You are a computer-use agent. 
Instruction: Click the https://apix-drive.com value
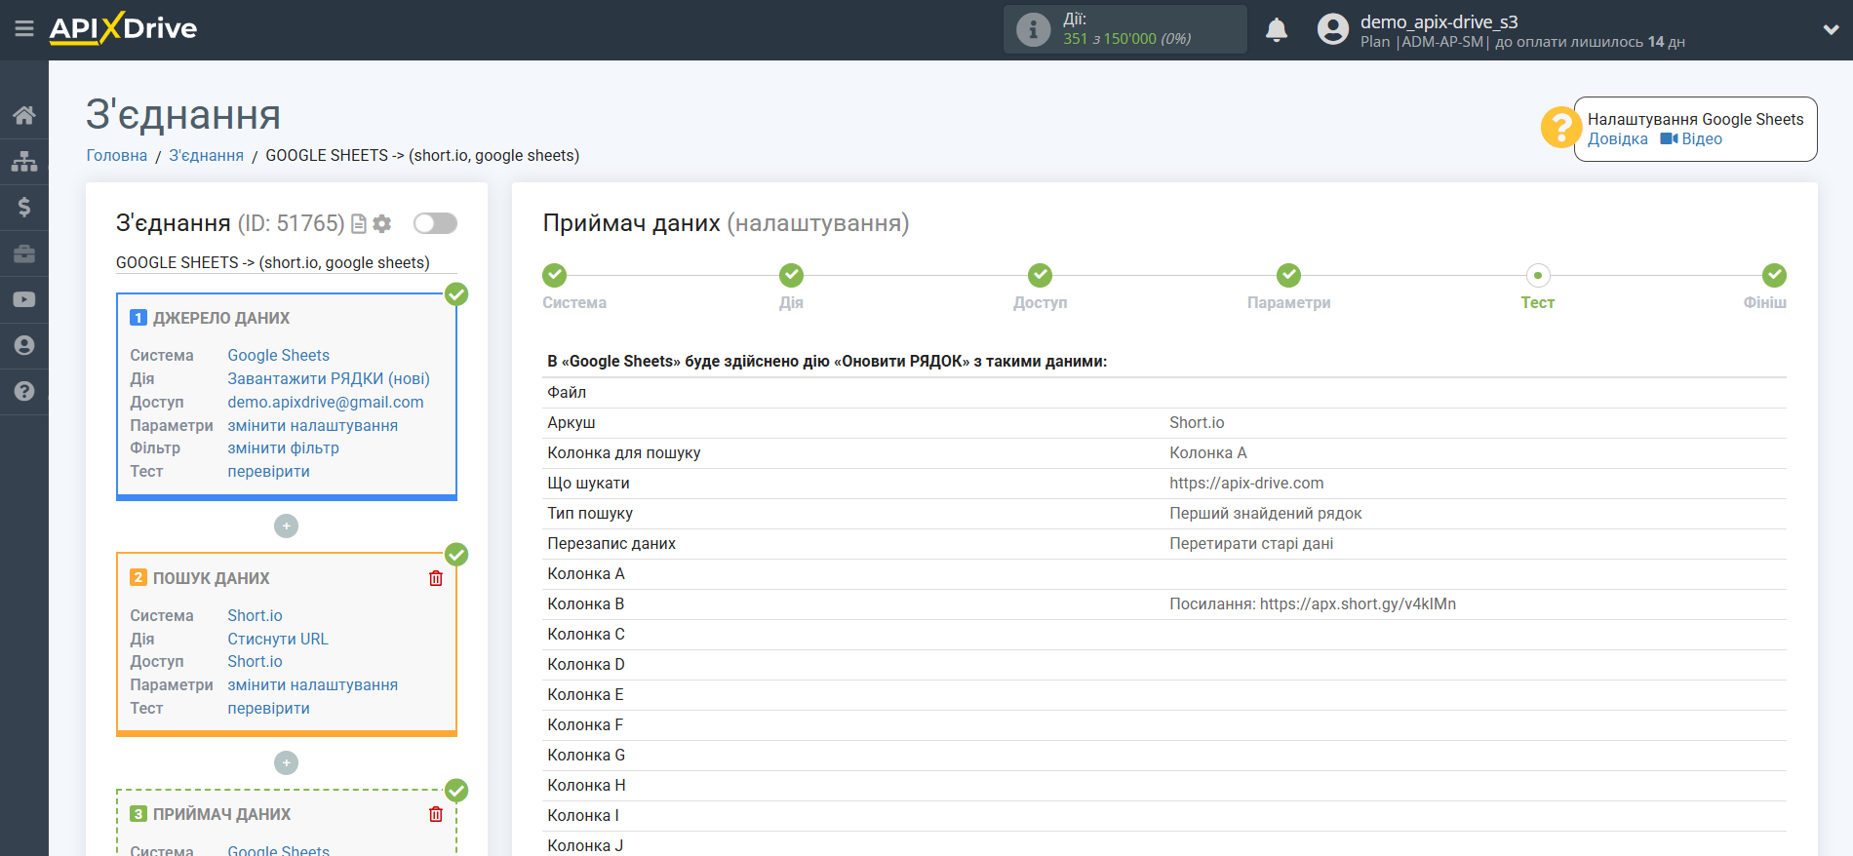tap(1246, 484)
